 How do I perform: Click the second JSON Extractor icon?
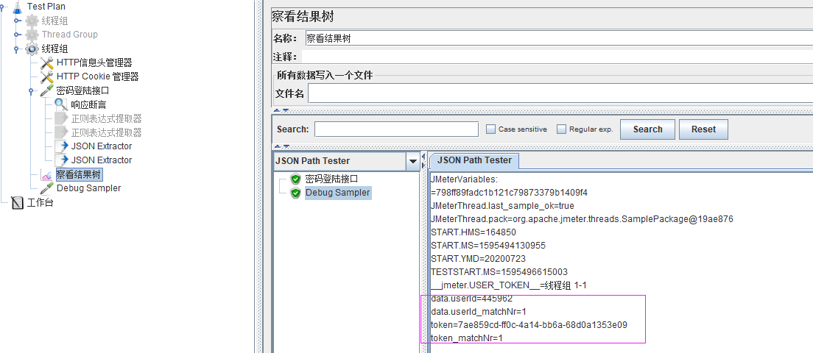click(61, 160)
